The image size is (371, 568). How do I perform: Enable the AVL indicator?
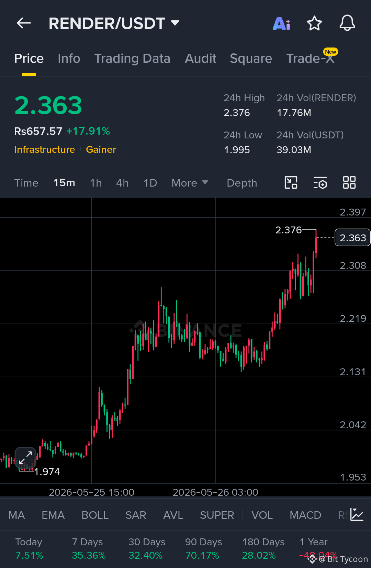coord(173,515)
